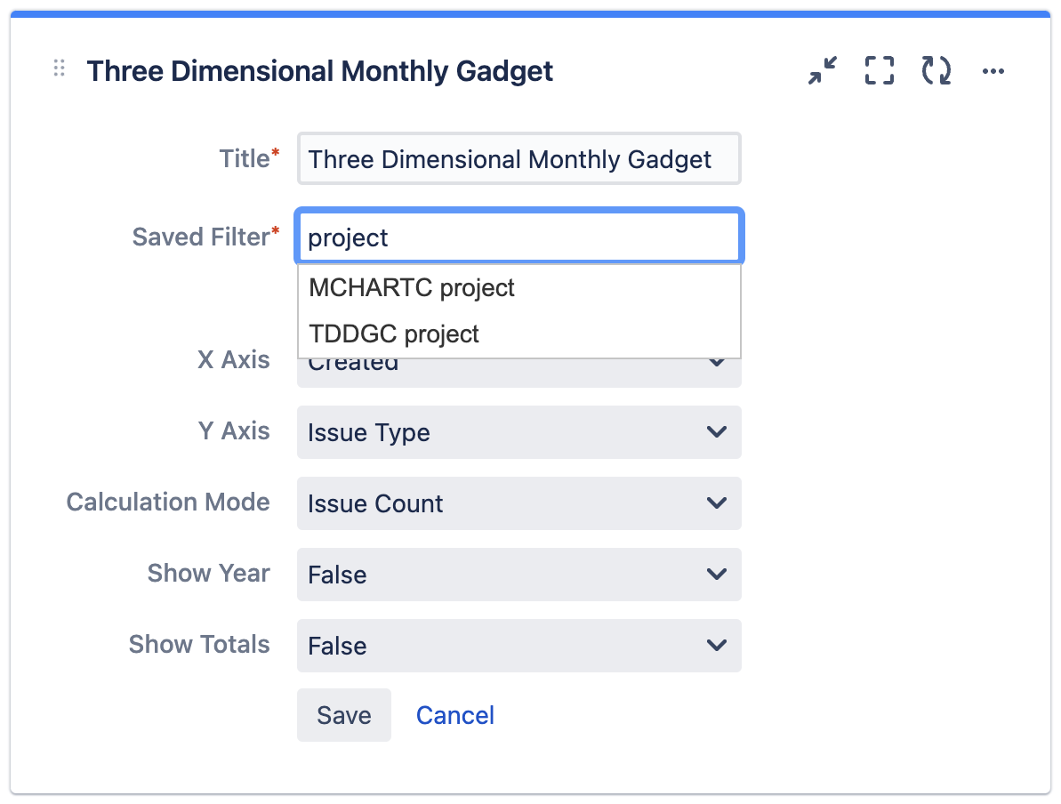Screen dimensions: 1061x804
Task: Select Issue Type in the Y Axis field
Action: click(x=368, y=432)
